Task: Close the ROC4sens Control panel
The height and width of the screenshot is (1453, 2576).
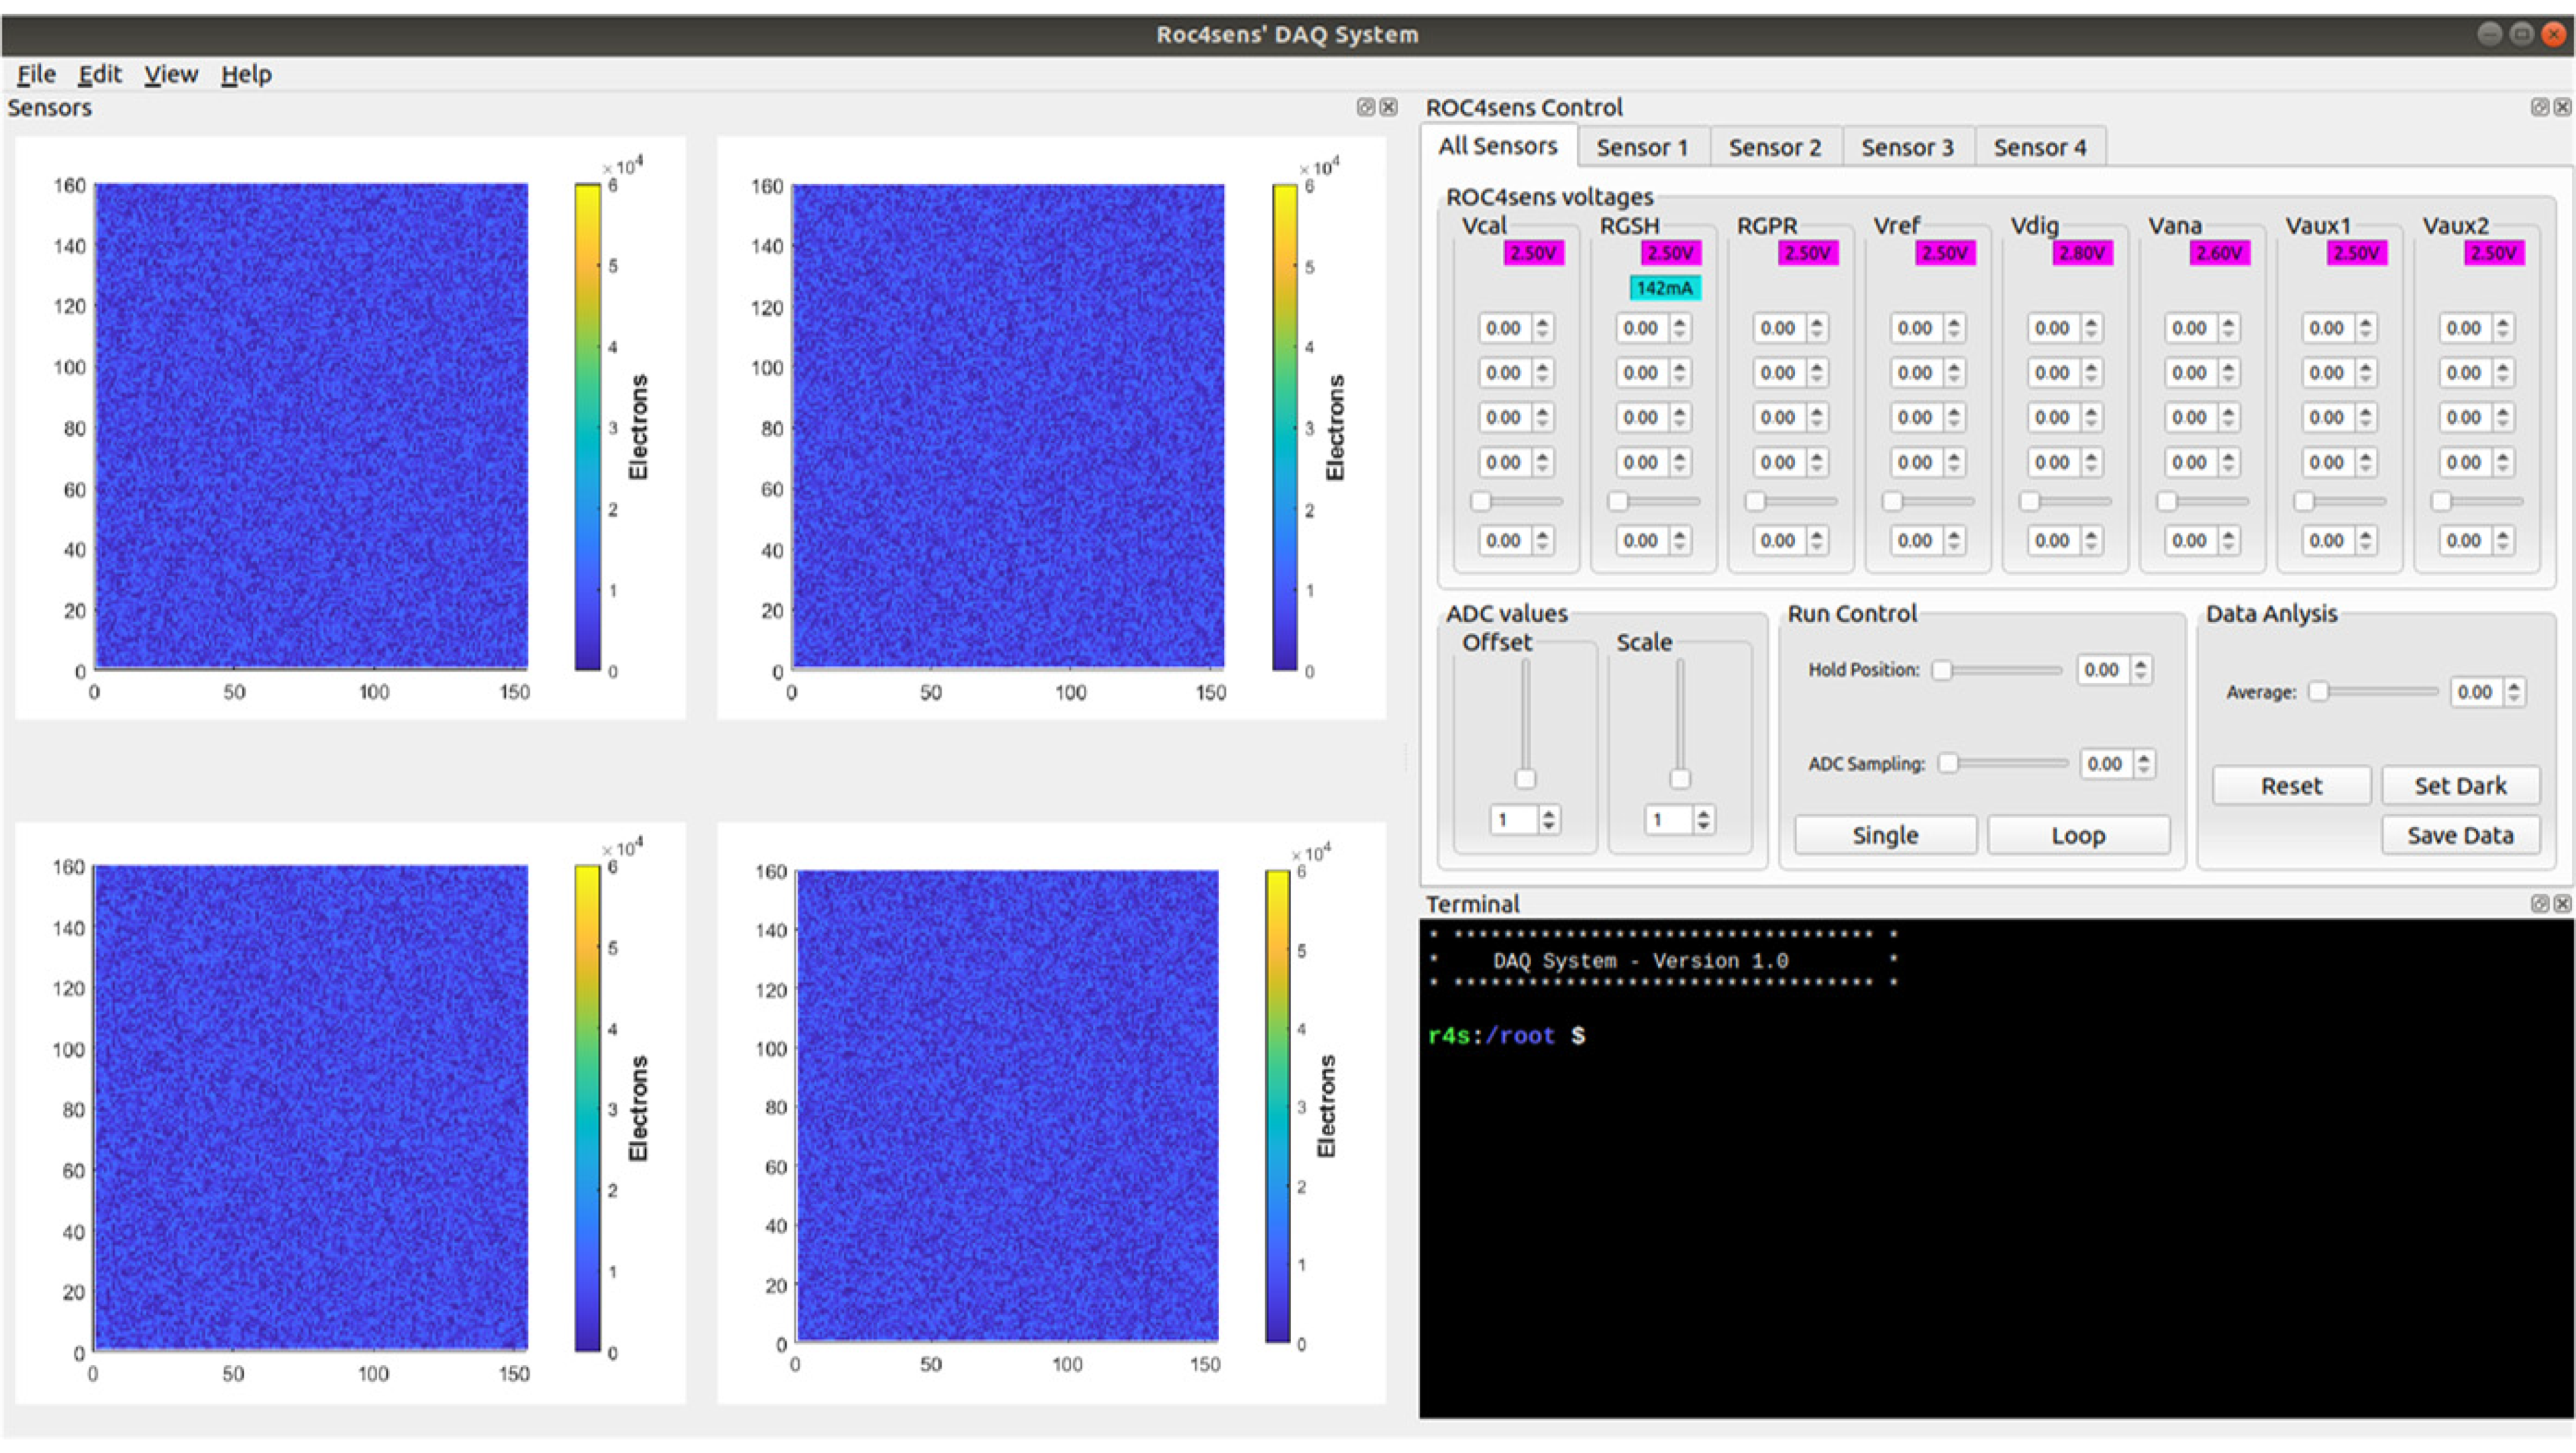Action: [x=2562, y=107]
